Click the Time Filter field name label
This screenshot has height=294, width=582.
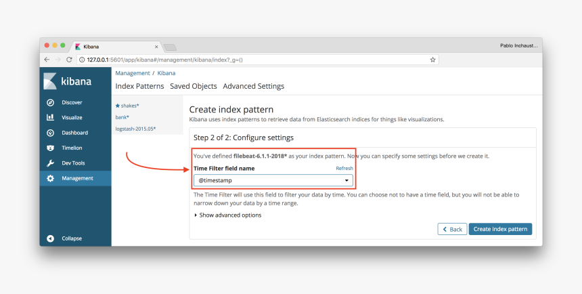(x=224, y=169)
